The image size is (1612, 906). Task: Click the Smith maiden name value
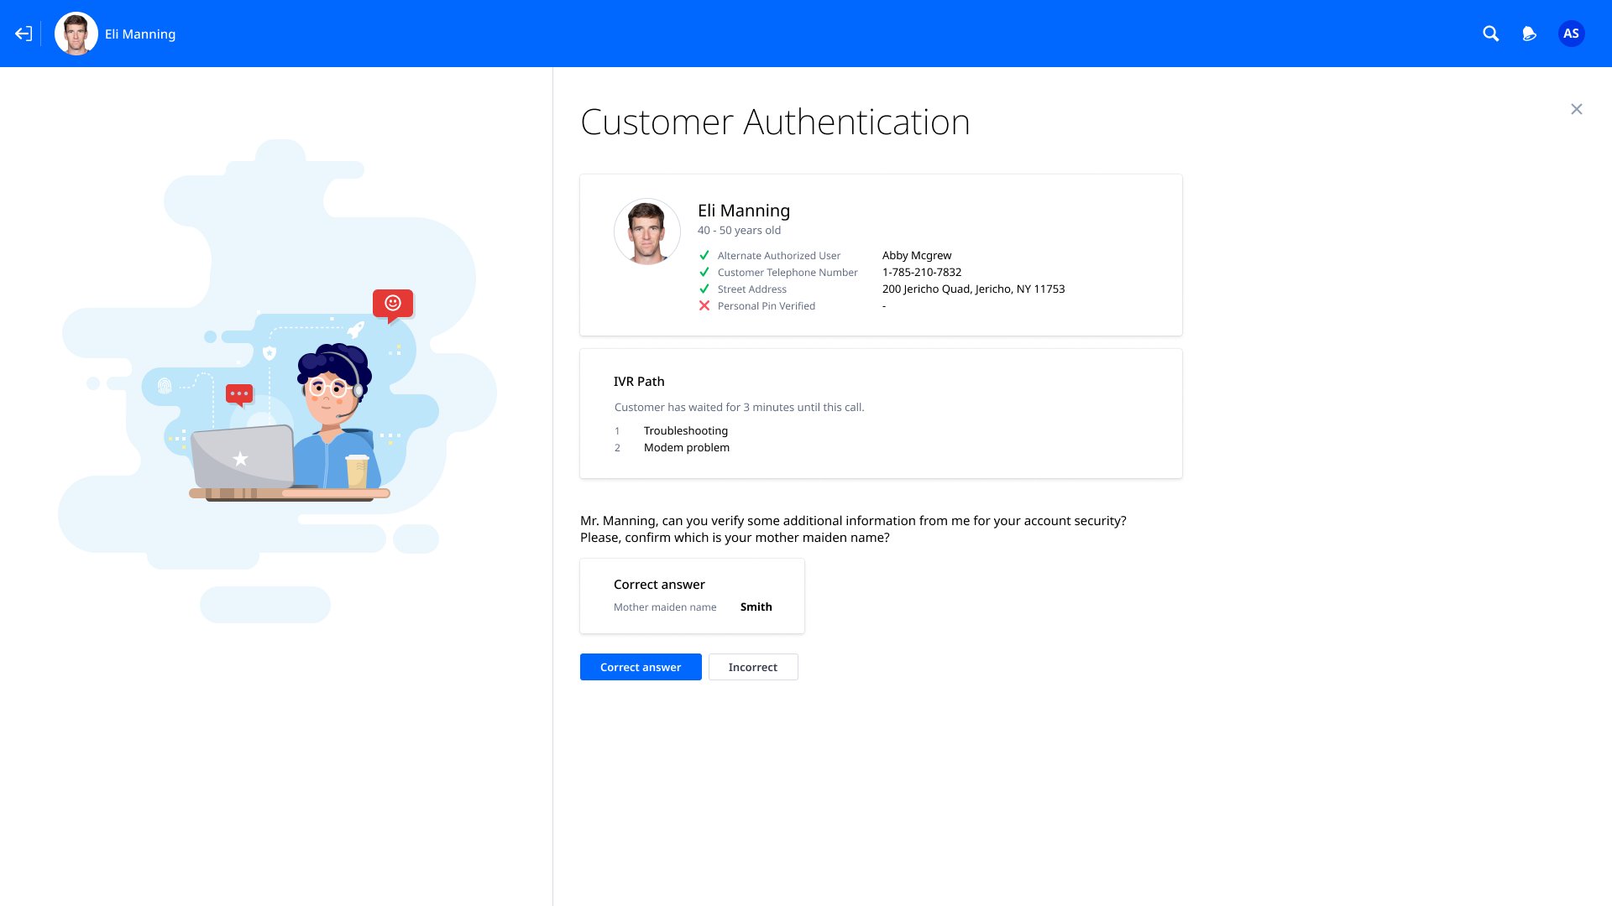pos(756,607)
